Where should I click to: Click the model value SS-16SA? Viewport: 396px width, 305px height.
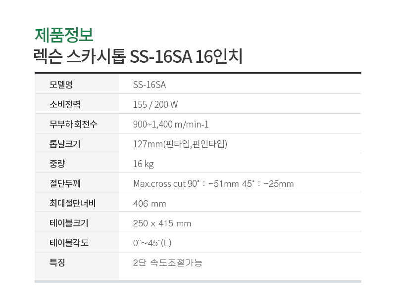[149, 85]
